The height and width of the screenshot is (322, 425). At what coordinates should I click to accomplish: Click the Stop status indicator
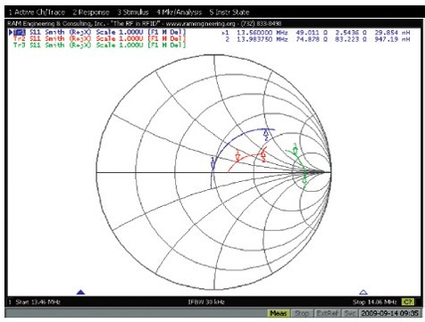301,313
